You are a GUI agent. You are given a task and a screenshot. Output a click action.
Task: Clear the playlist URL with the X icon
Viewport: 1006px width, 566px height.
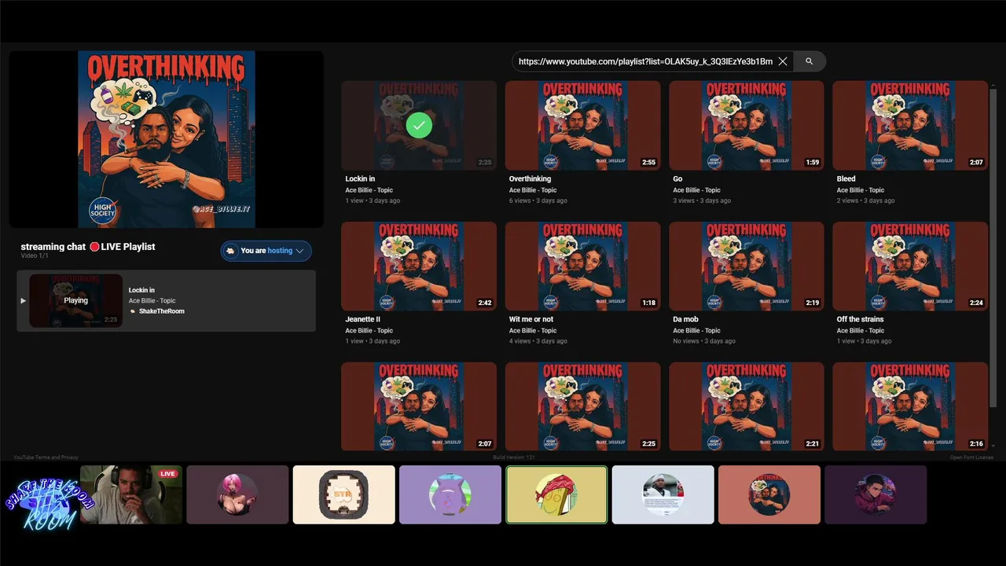coord(783,61)
